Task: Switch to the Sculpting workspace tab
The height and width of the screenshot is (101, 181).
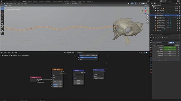Action: (x=35, y=1)
